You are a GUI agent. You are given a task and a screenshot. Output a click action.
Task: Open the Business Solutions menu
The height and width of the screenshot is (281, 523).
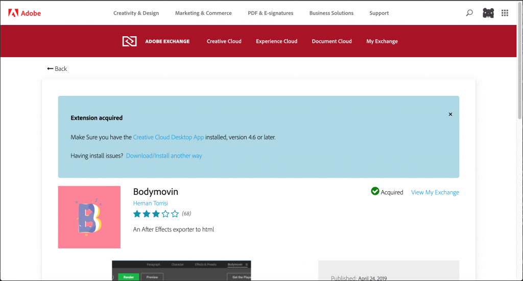(x=331, y=13)
